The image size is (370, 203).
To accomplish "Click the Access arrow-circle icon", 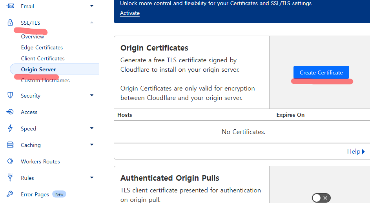I will point(10,112).
